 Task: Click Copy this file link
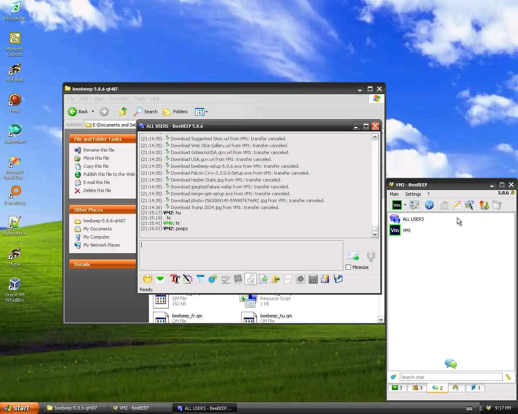[96, 166]
